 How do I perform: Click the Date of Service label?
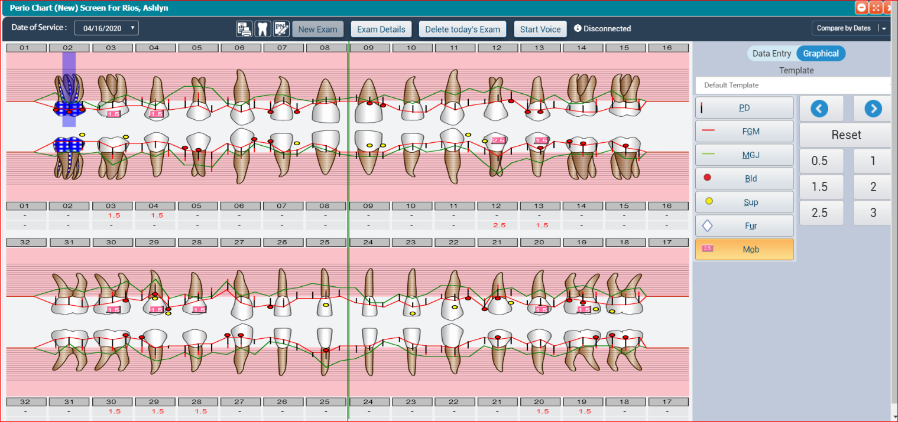[x=39, y=27]
